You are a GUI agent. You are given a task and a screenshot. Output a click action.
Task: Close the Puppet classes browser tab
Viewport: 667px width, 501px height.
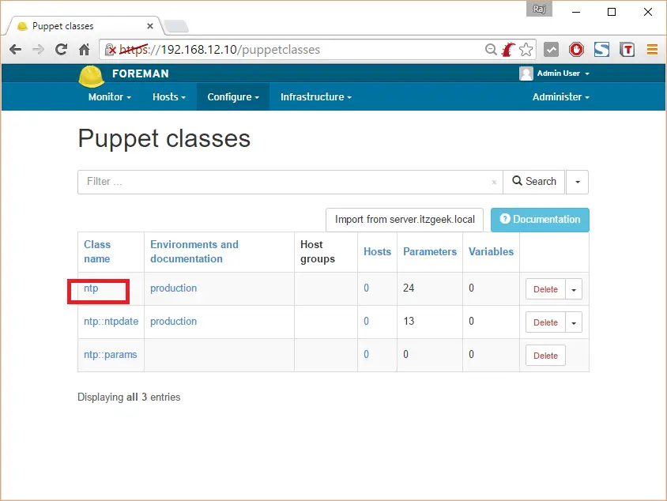(149, 26)
